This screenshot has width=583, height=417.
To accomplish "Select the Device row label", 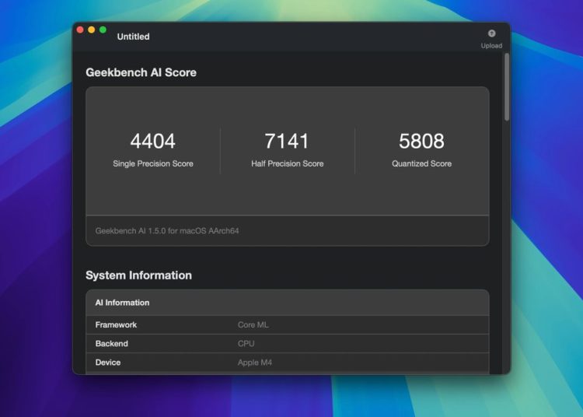I will pyautogui.click(x=108, y=363).
